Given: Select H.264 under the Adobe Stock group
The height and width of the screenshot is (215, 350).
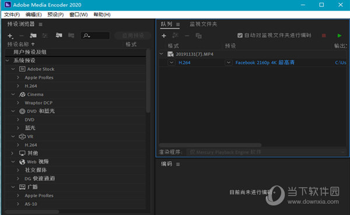Looking at the screenshot, I should [x=31, y=86].
